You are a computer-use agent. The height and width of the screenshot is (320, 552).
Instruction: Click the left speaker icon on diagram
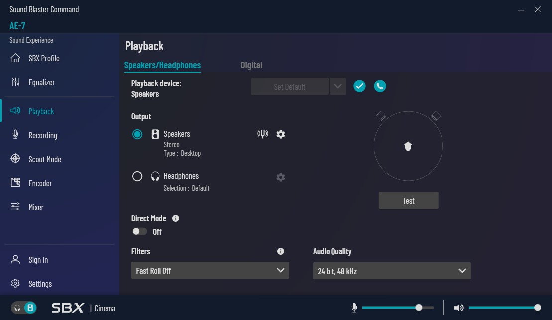coord(381,116)
